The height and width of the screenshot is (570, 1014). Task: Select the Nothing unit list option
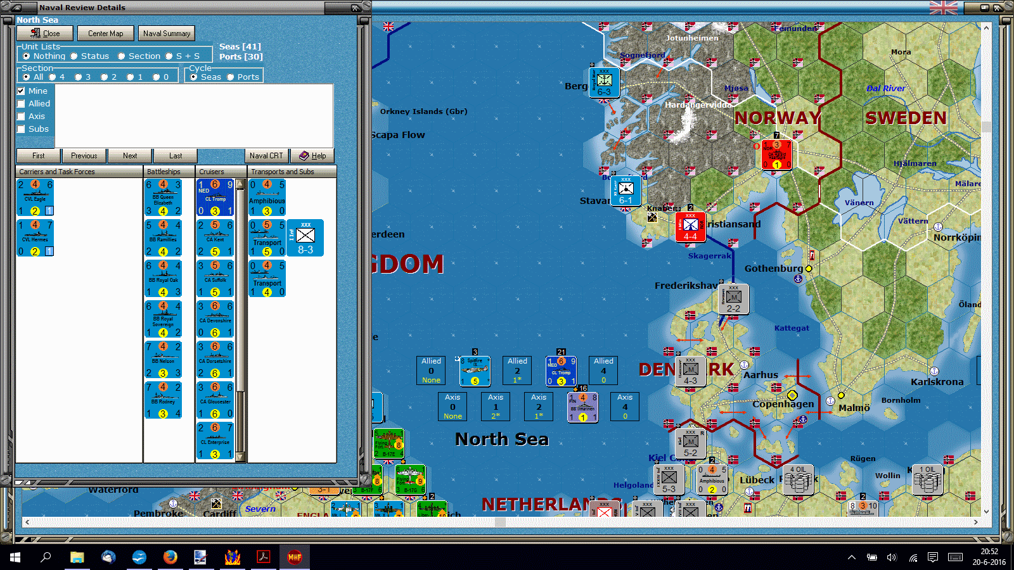[27, 56]
